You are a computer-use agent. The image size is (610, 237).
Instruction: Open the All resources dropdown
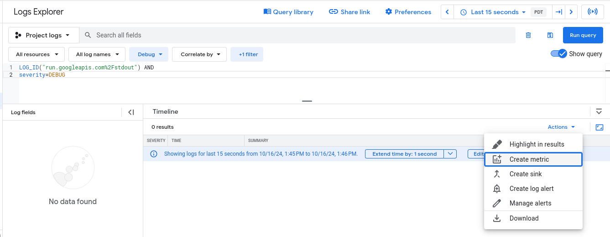pyautogui.click(x=36, y=54)
